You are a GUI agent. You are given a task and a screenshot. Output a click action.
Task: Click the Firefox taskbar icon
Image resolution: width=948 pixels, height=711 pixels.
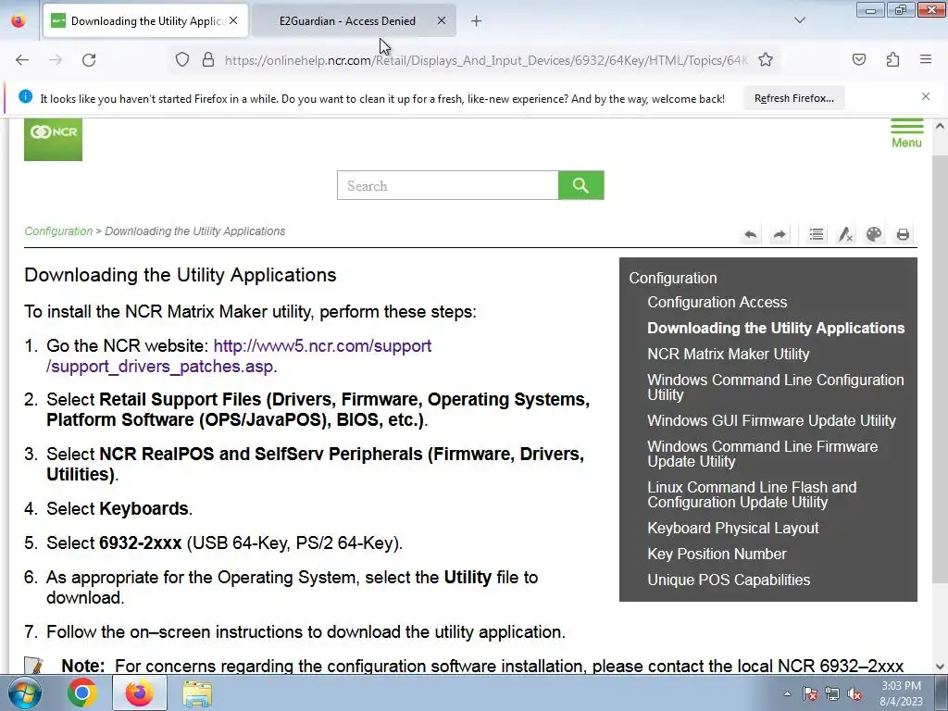coord(140,692)
